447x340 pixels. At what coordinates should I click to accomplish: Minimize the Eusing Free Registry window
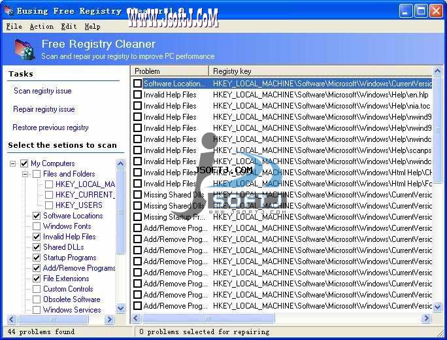(x=406, y=11)
